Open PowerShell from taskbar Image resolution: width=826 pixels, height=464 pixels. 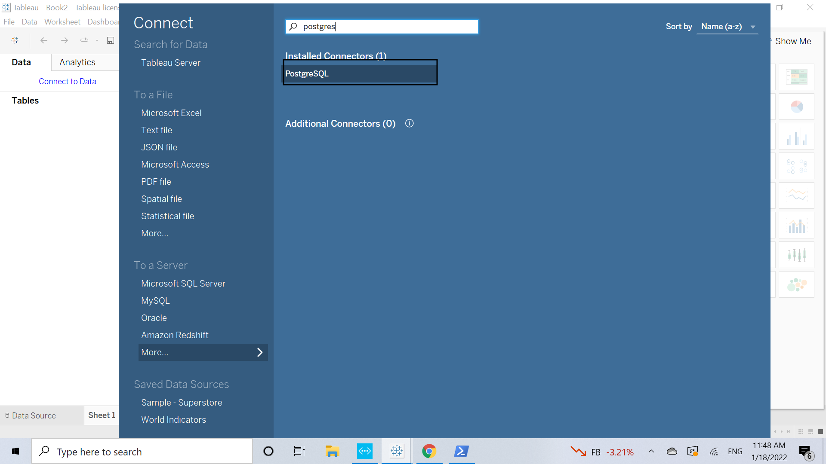(x=461, y=452)
